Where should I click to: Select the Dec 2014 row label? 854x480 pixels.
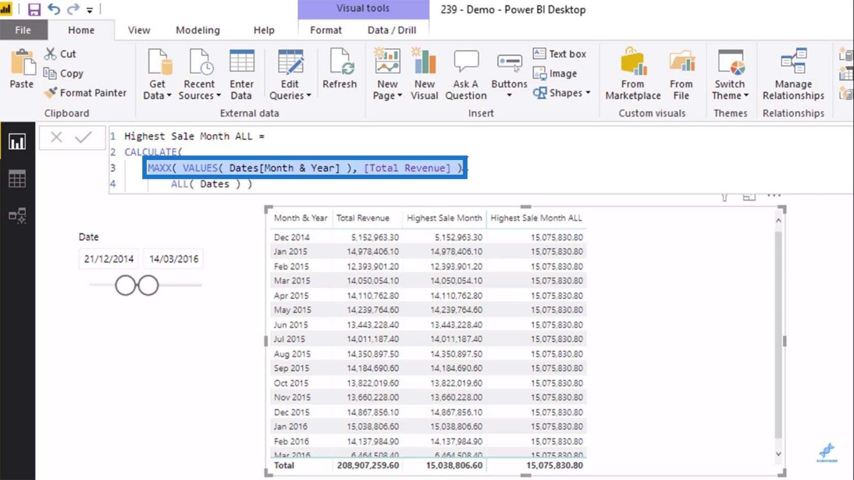click(x=291, y=237)
